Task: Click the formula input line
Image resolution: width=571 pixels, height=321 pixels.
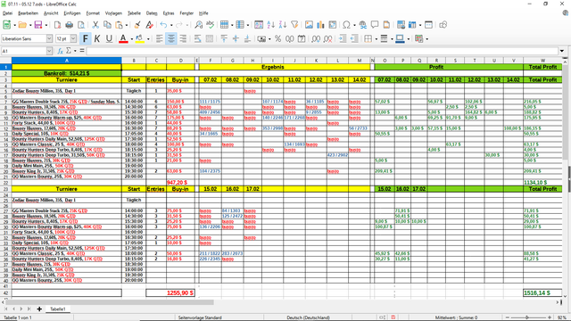Action: tap(321, 51)
